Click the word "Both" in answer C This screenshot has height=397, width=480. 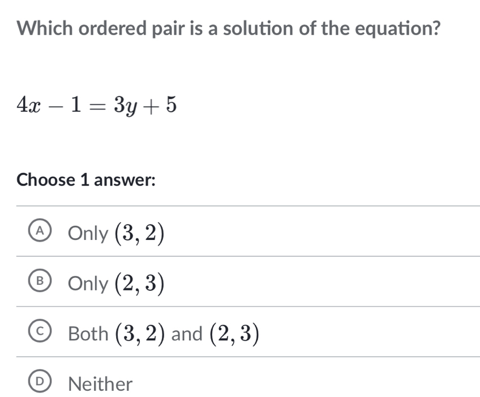click(87, 333)
